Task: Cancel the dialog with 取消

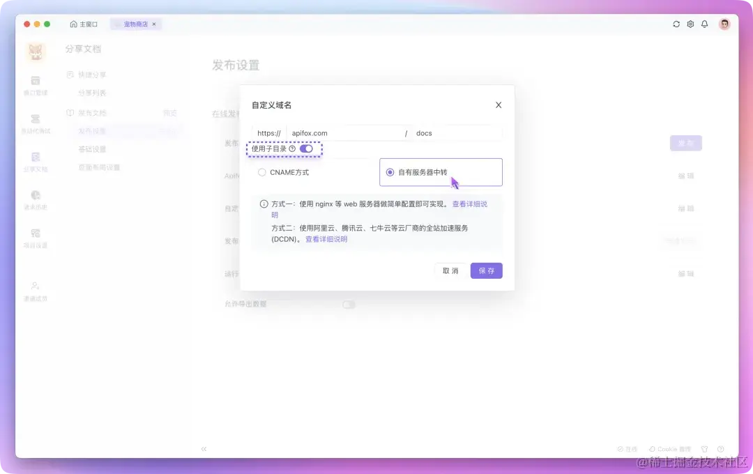Action: (450, 270)
